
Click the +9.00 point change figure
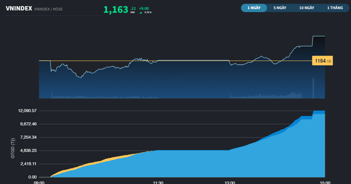pos(144,8)
